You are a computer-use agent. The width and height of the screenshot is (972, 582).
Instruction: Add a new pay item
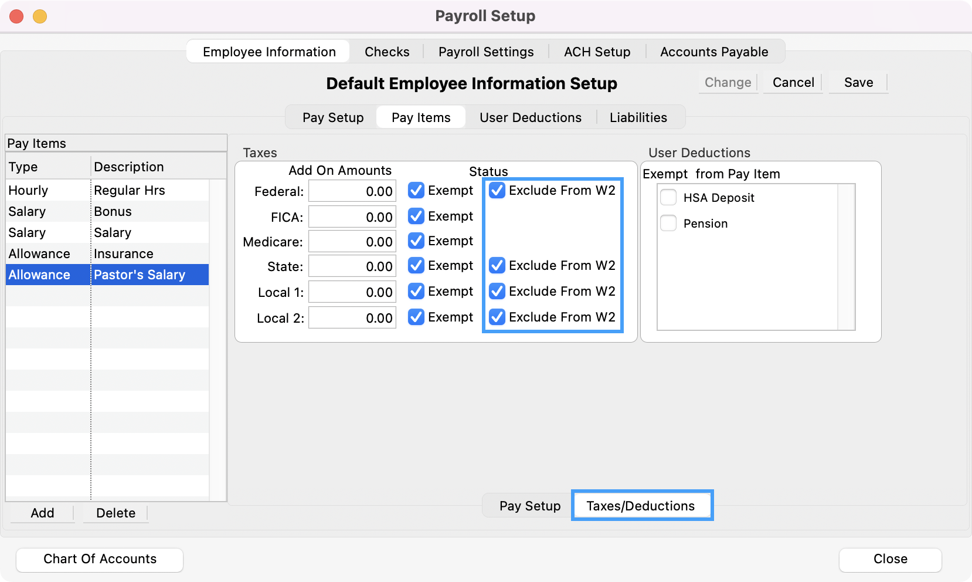42,513
